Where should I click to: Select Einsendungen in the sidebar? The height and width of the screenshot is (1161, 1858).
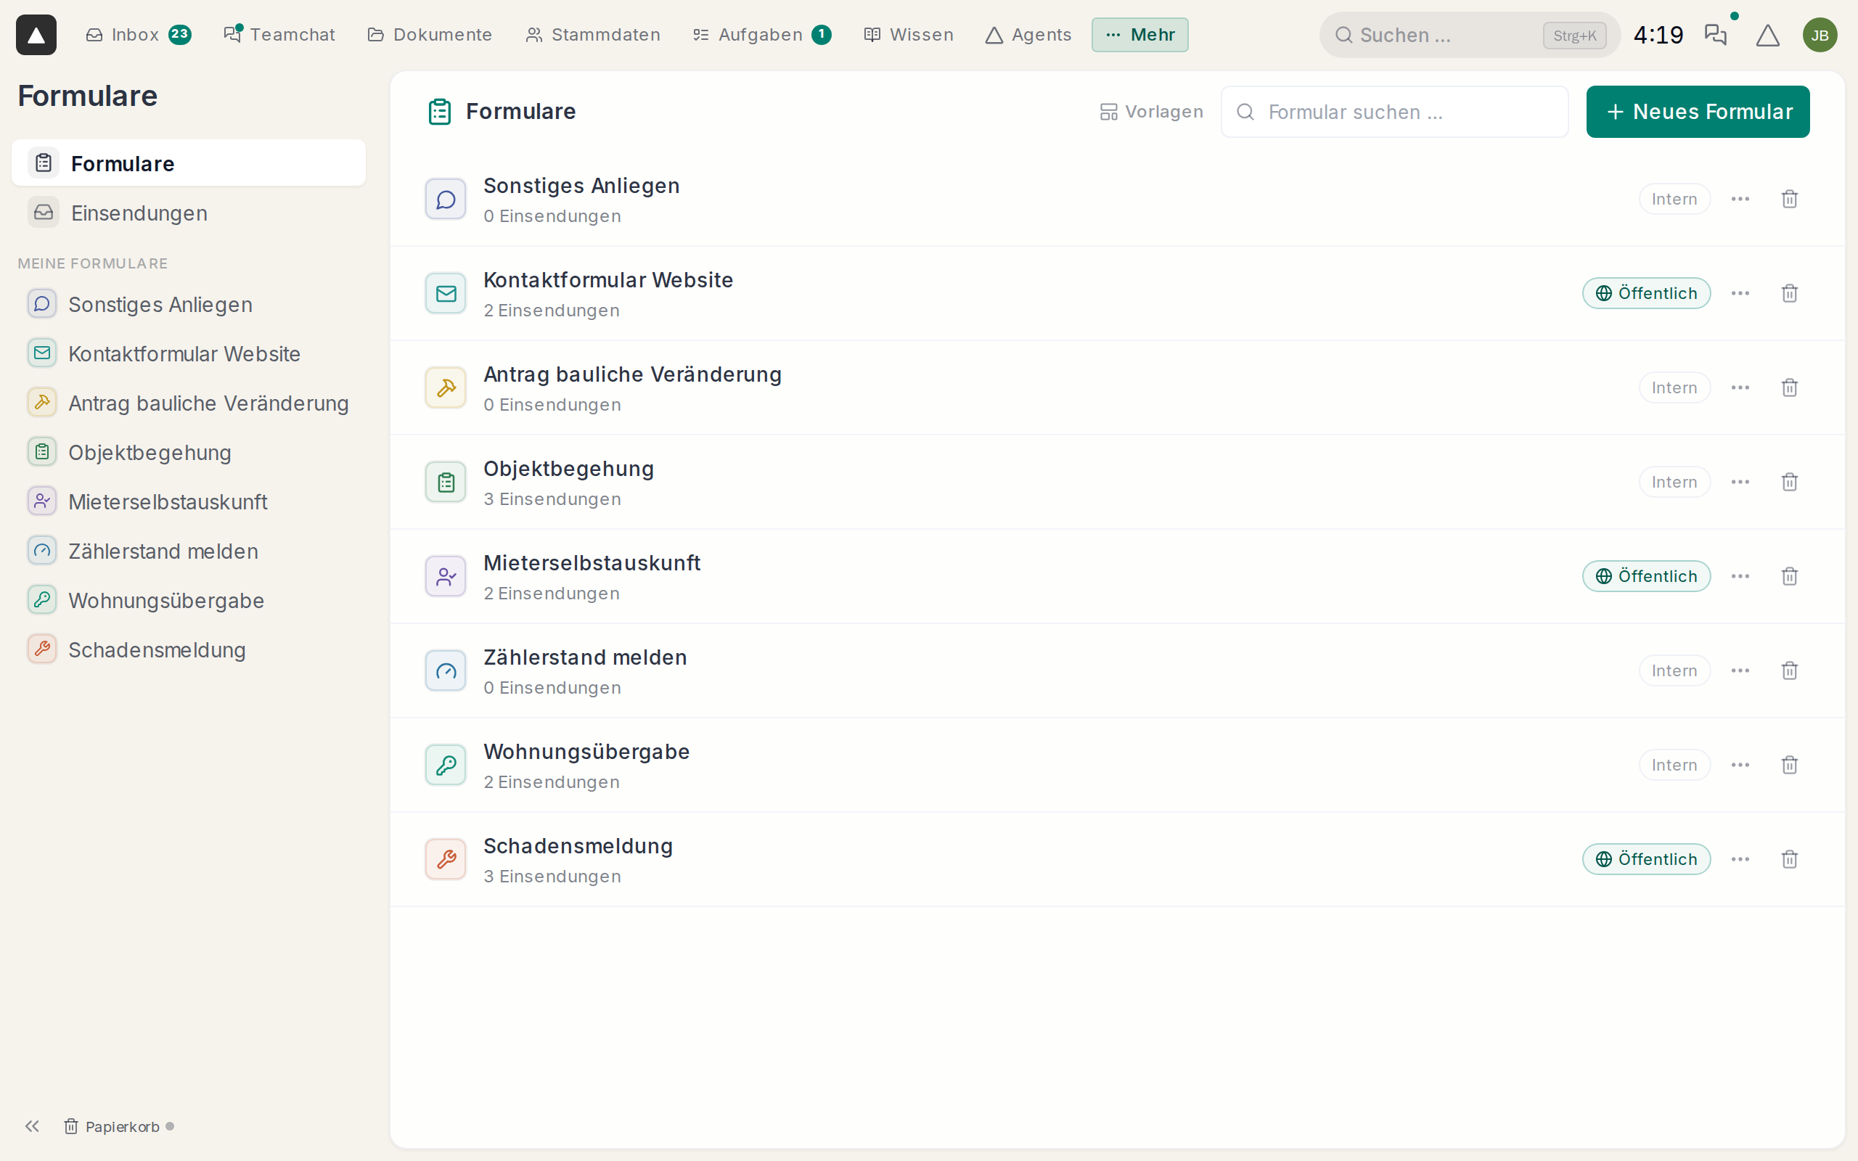[x=188, y=213]
